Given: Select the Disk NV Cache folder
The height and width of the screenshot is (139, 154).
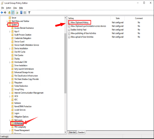Looking at the screenshot, I should pyautogui.click(x=20, y=52).
